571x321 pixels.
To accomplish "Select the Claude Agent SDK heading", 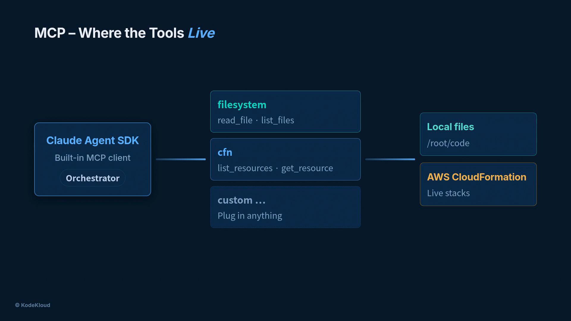I will coord(92,140).
